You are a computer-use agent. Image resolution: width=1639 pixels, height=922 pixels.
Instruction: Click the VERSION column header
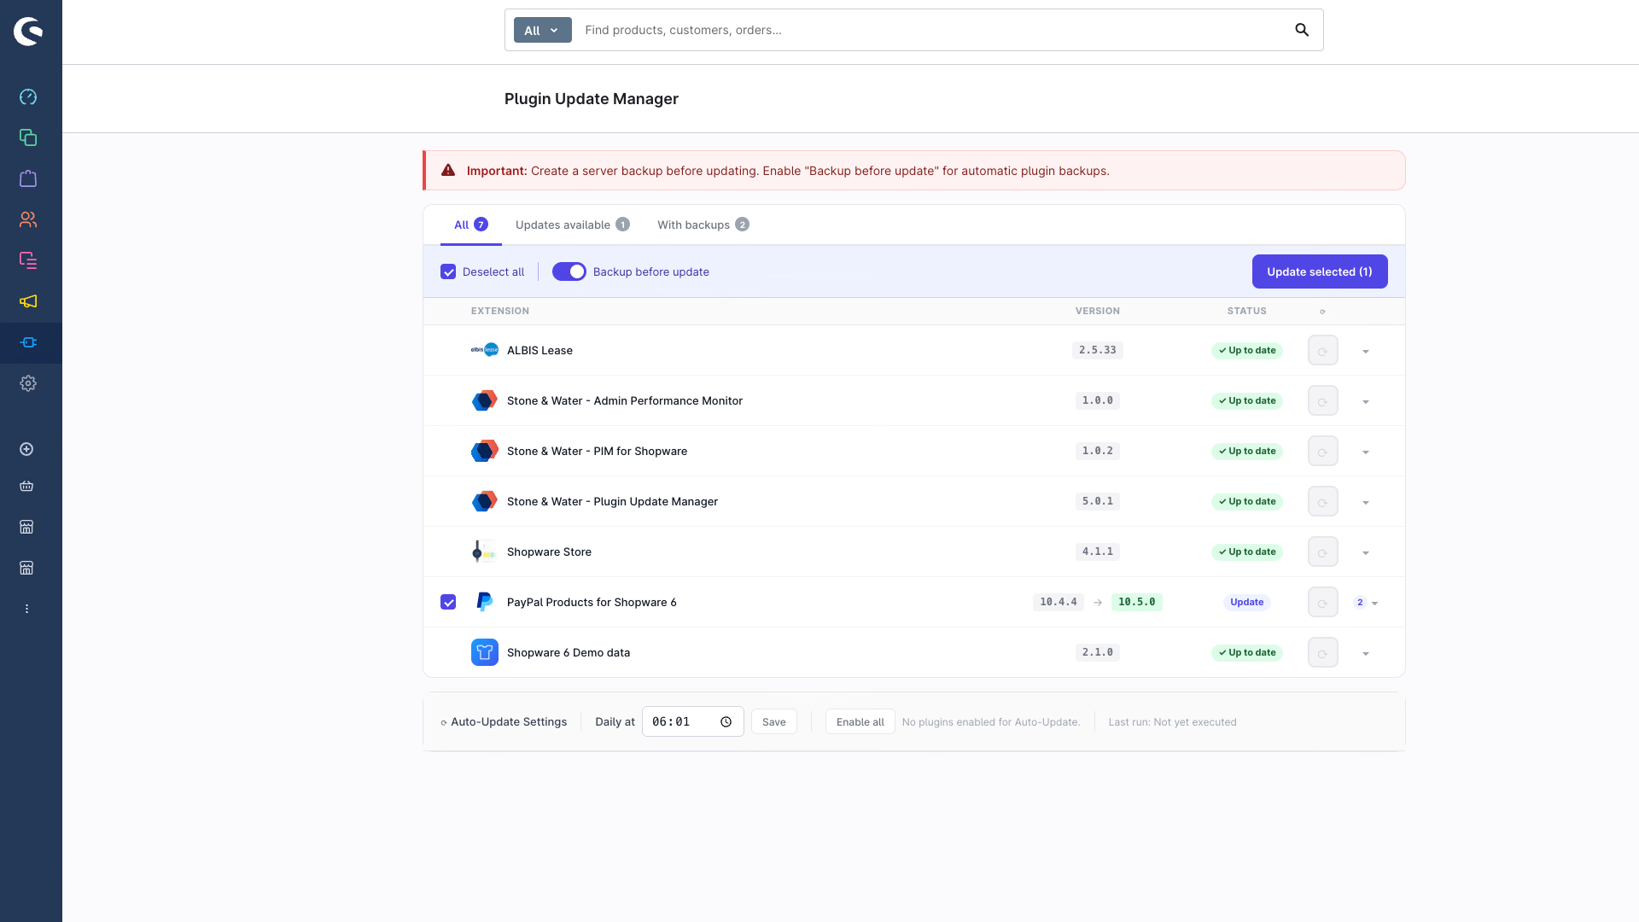coord(1098,312)
